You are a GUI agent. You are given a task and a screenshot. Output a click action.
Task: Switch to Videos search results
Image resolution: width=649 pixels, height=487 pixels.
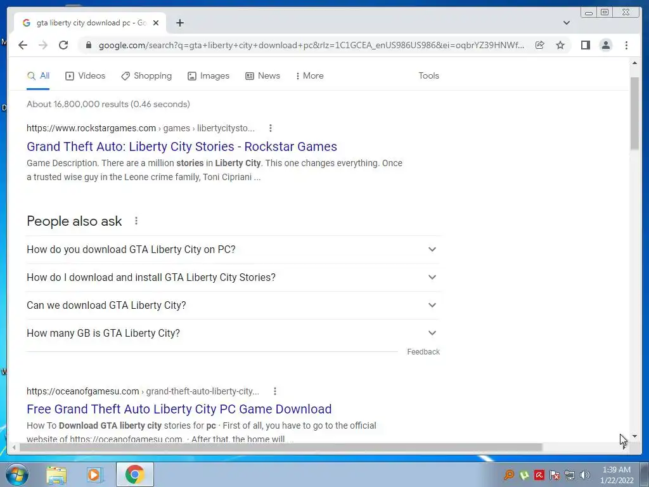coord(86,76)
